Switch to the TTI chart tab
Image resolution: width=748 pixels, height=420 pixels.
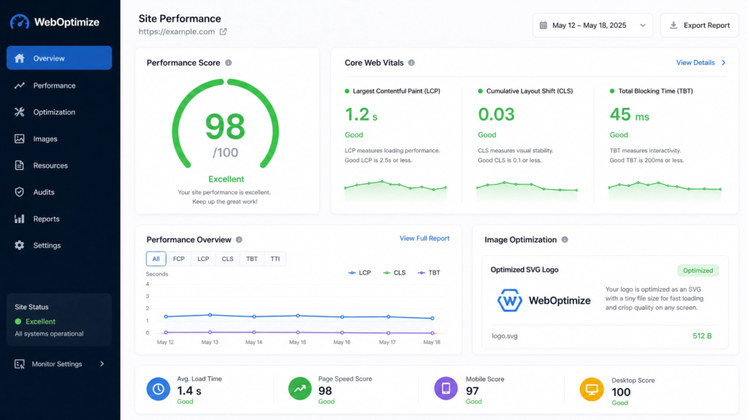coord(275,259)
